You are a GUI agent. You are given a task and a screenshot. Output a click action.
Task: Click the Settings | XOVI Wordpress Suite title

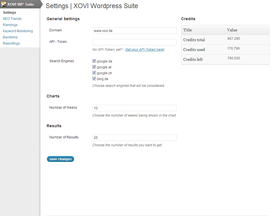pos(92,6)
